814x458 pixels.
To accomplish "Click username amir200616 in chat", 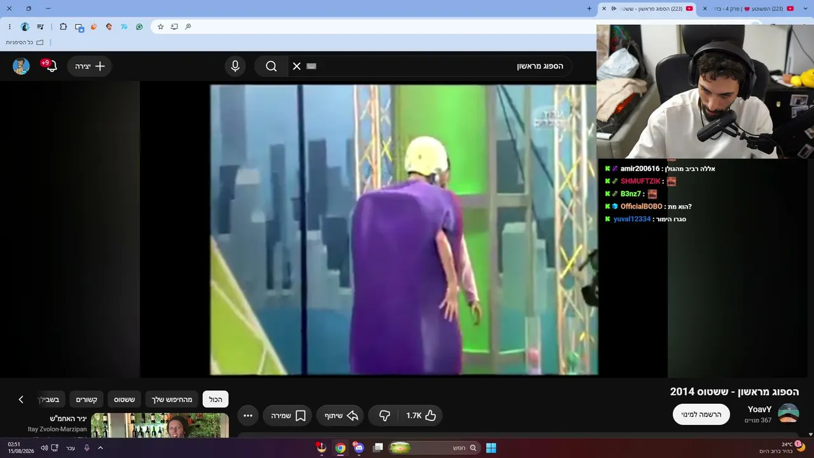I will tap(640, 169).
